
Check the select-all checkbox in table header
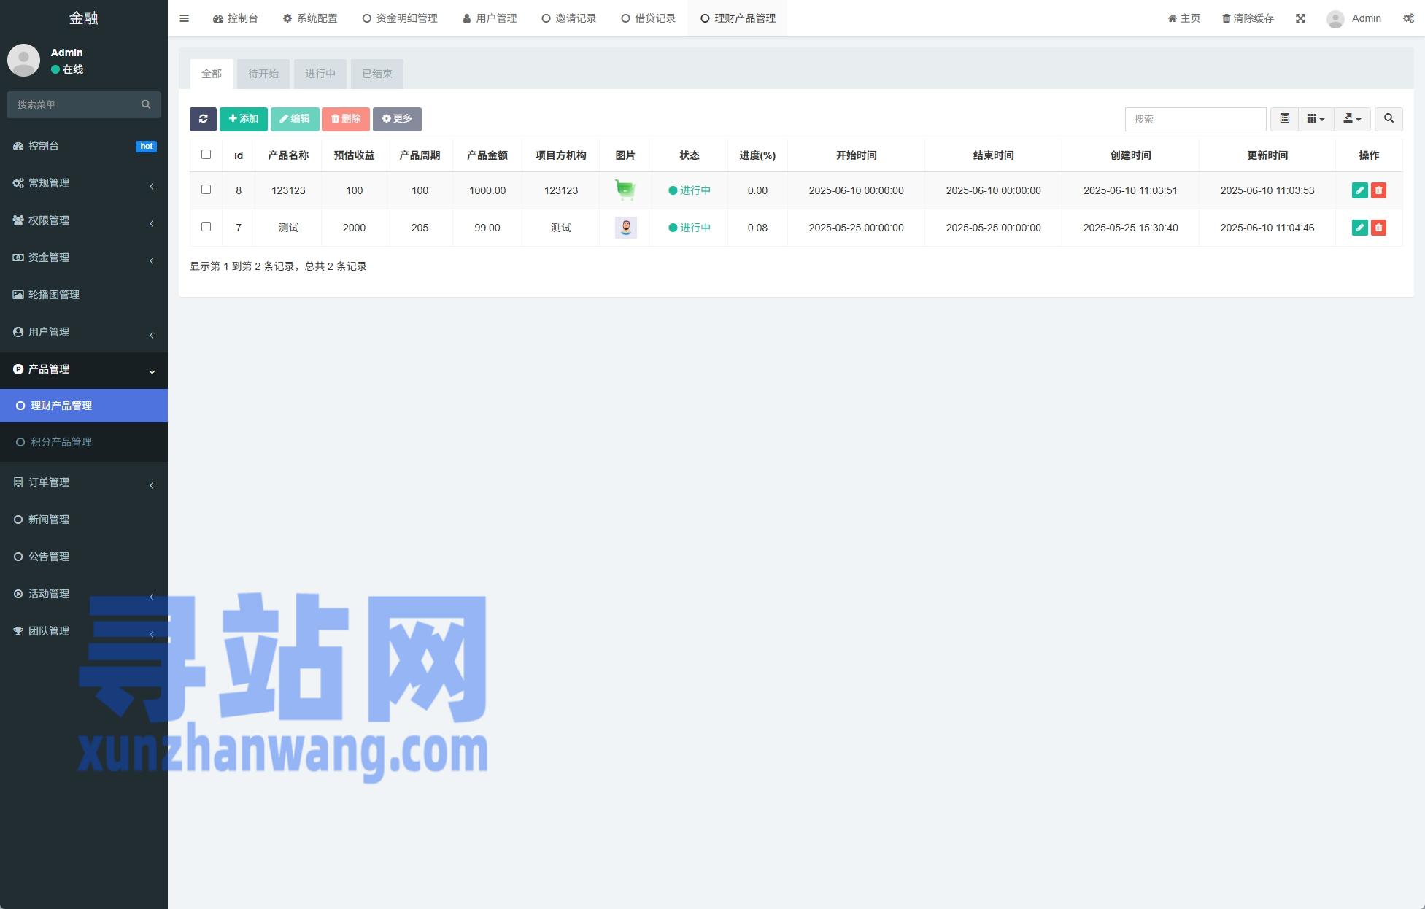[206, 155]
